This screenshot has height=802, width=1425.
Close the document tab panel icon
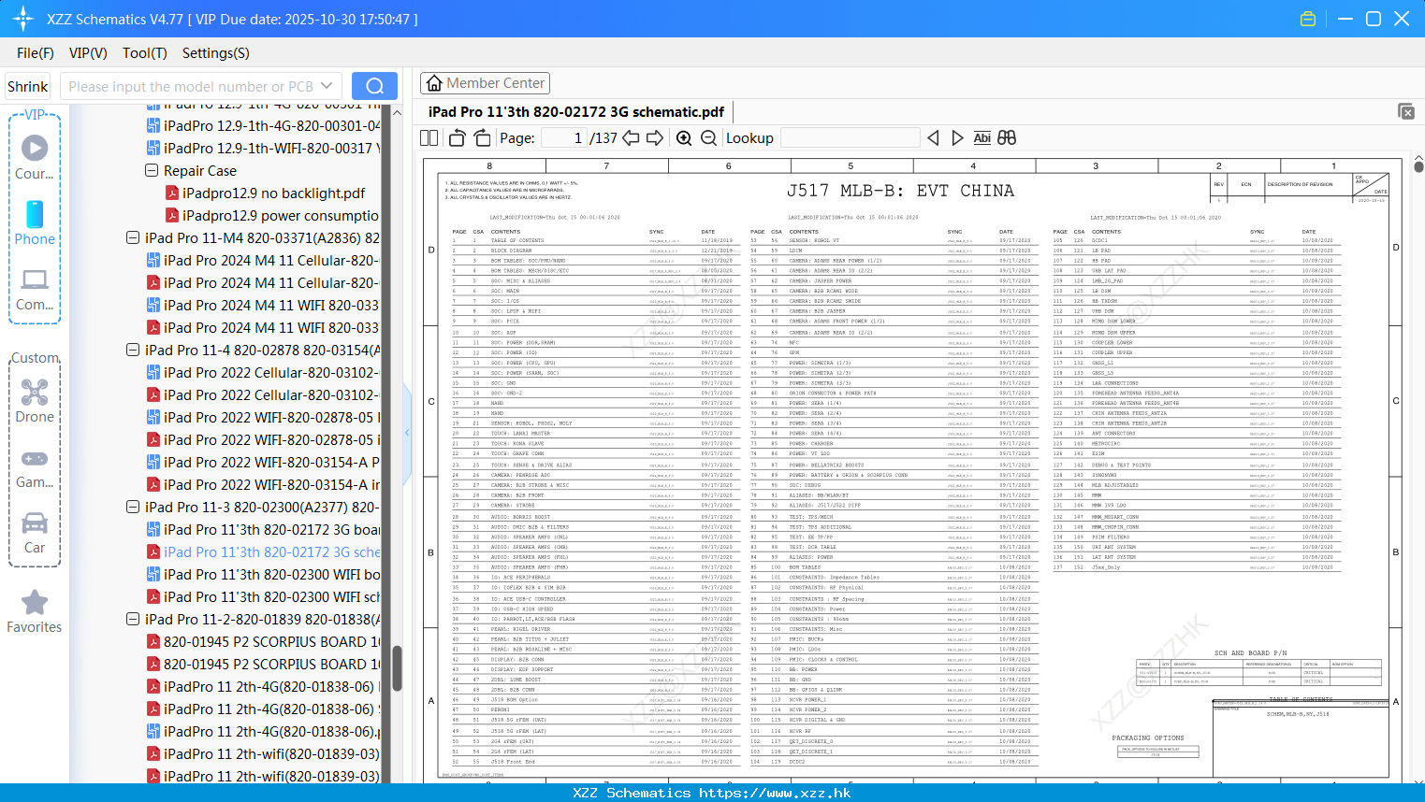tap(1406, 111)
